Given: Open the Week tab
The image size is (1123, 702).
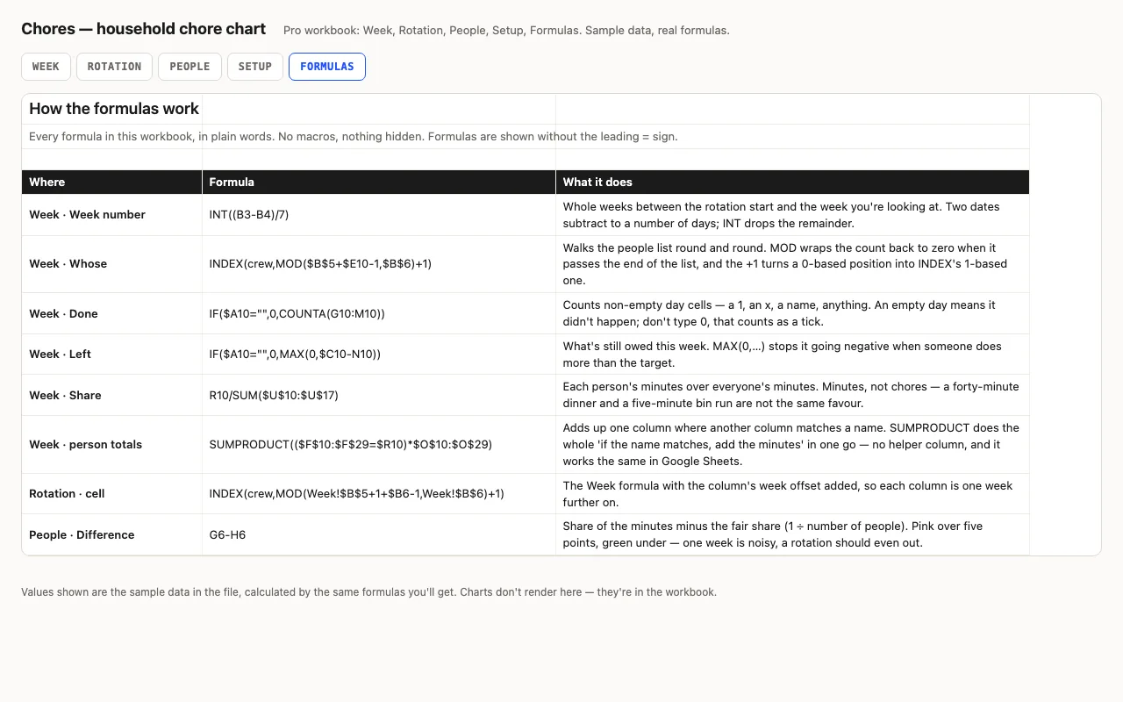Looking at the screenshot, I should pos(46,67).
